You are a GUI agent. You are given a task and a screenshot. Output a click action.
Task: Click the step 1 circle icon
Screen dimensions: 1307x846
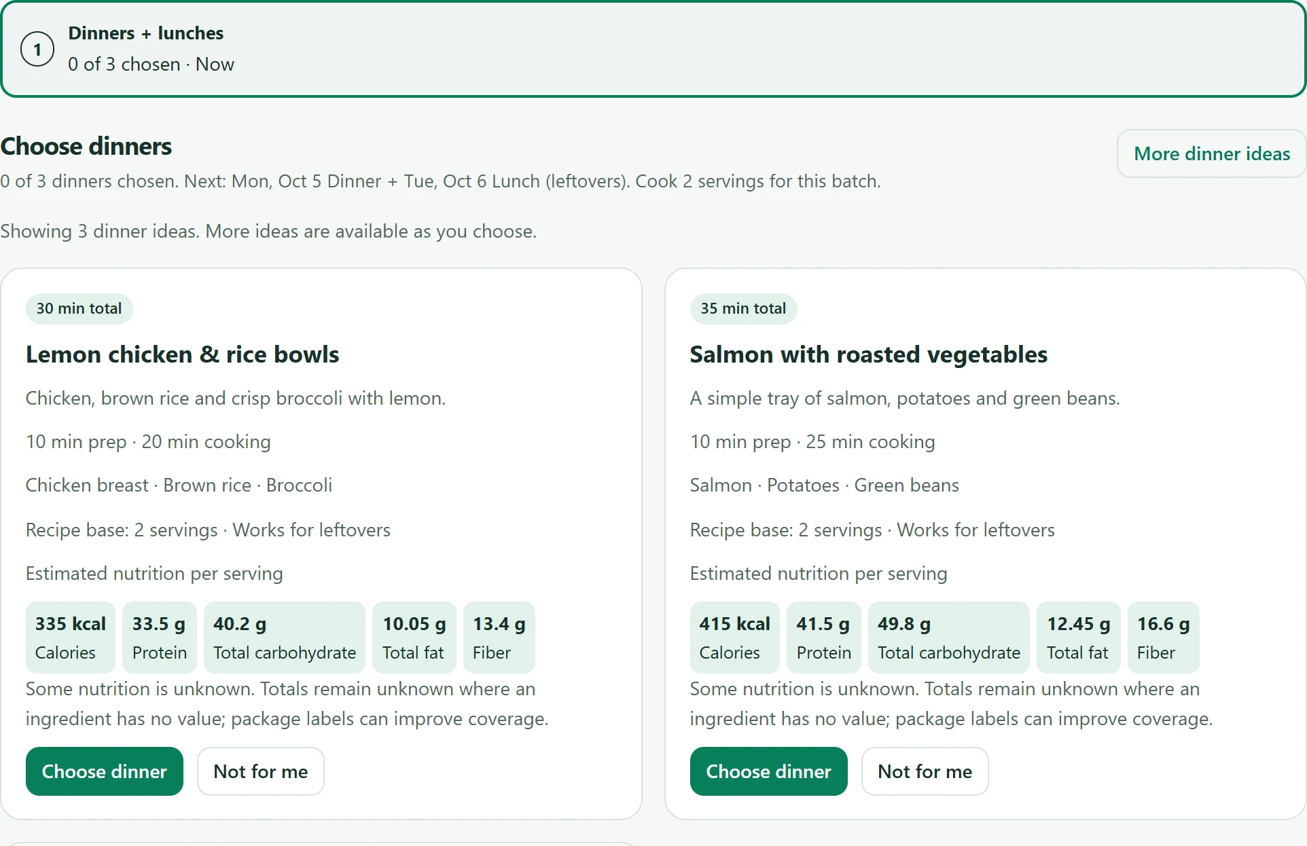[37, 49]
